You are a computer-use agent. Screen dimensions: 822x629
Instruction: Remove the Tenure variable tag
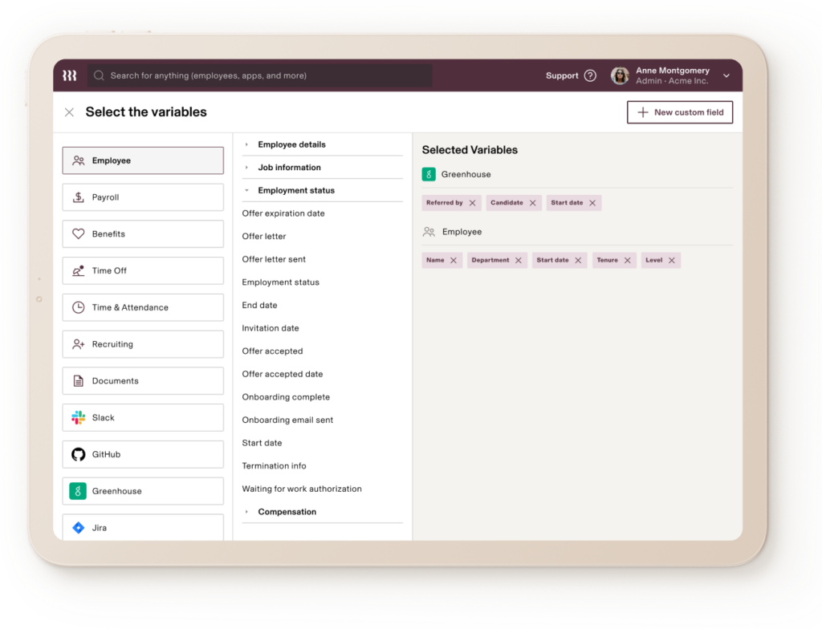click(x=627, y=260)
